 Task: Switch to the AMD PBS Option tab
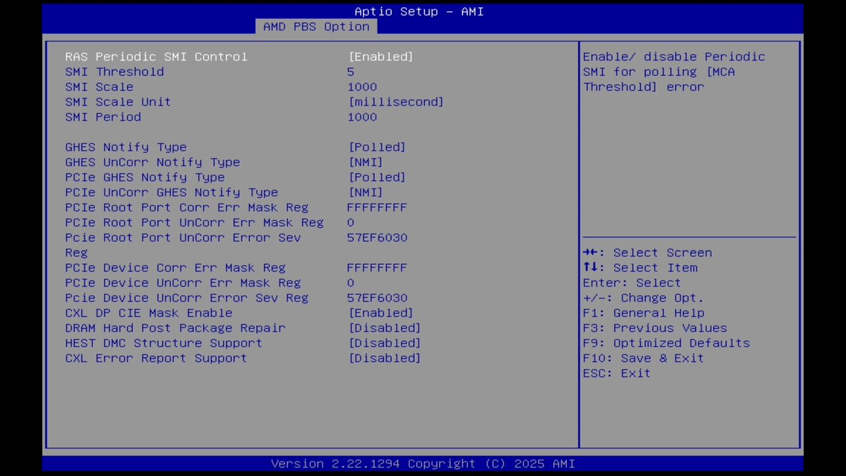pos(315,26)
